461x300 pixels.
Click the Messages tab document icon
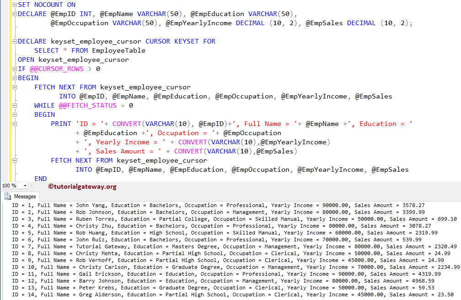pyautogui.click(x=8, y=196)
